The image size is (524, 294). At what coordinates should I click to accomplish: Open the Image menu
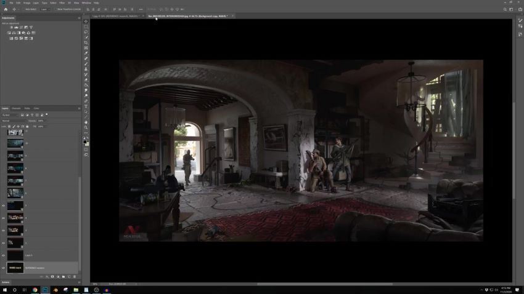tap(27, 2)
